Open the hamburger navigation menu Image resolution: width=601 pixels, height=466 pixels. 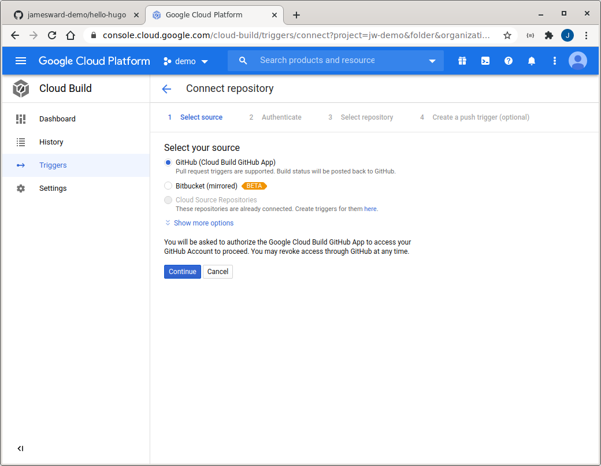pos(21,61)
